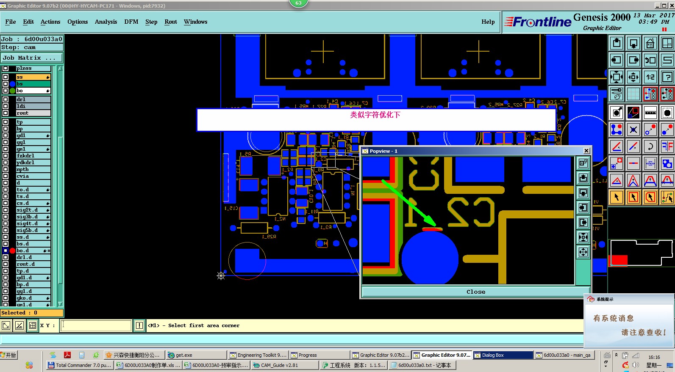Toggle the checkbox for layer bo.d
This screenshot has height=372, width=675.
click(x=6, y=251)
